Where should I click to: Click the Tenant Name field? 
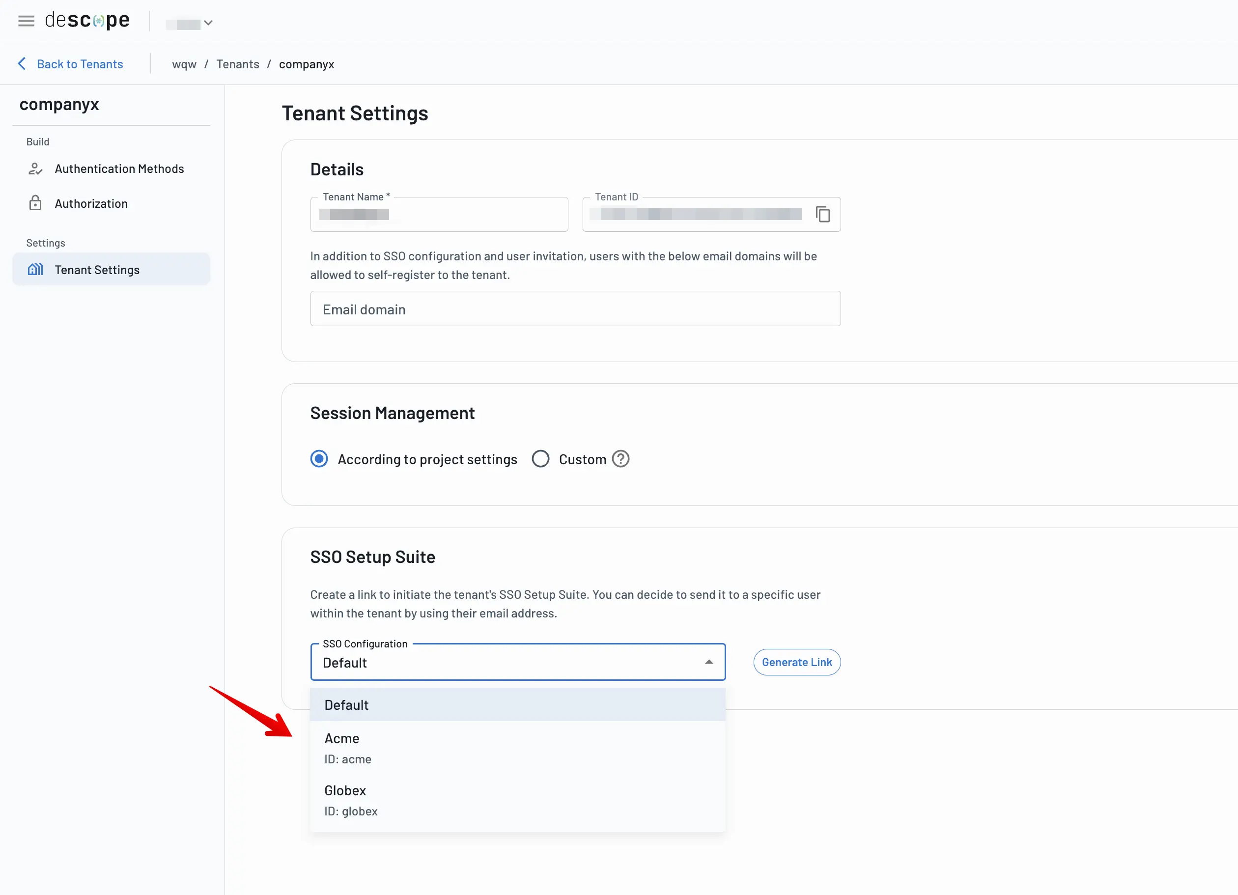pos(439,214)
